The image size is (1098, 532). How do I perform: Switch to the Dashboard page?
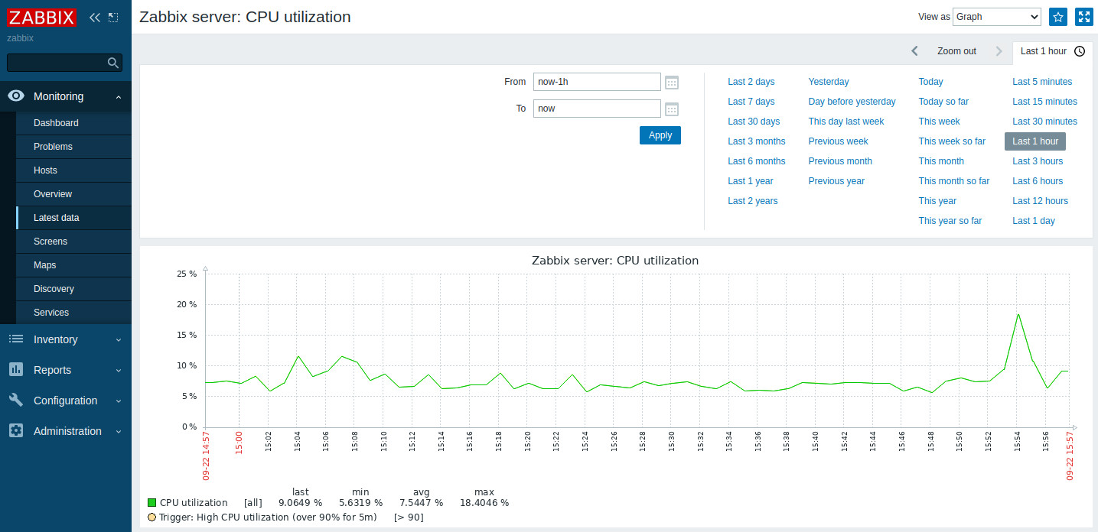(56, 123)
